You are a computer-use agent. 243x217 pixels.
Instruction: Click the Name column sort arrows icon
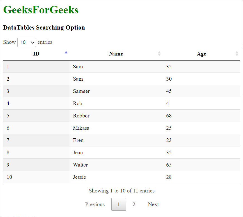tap(159, 54)
